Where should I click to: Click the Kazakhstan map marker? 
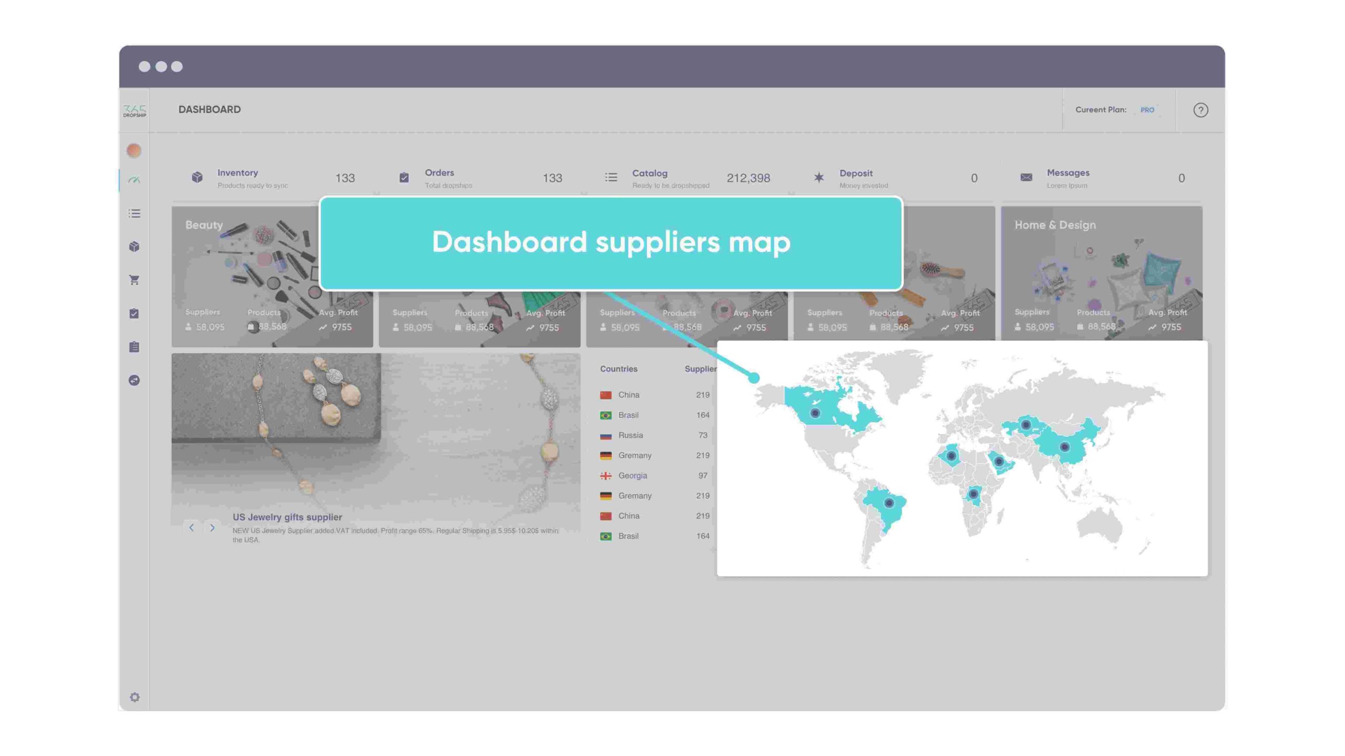click(x=1026, y=425)
